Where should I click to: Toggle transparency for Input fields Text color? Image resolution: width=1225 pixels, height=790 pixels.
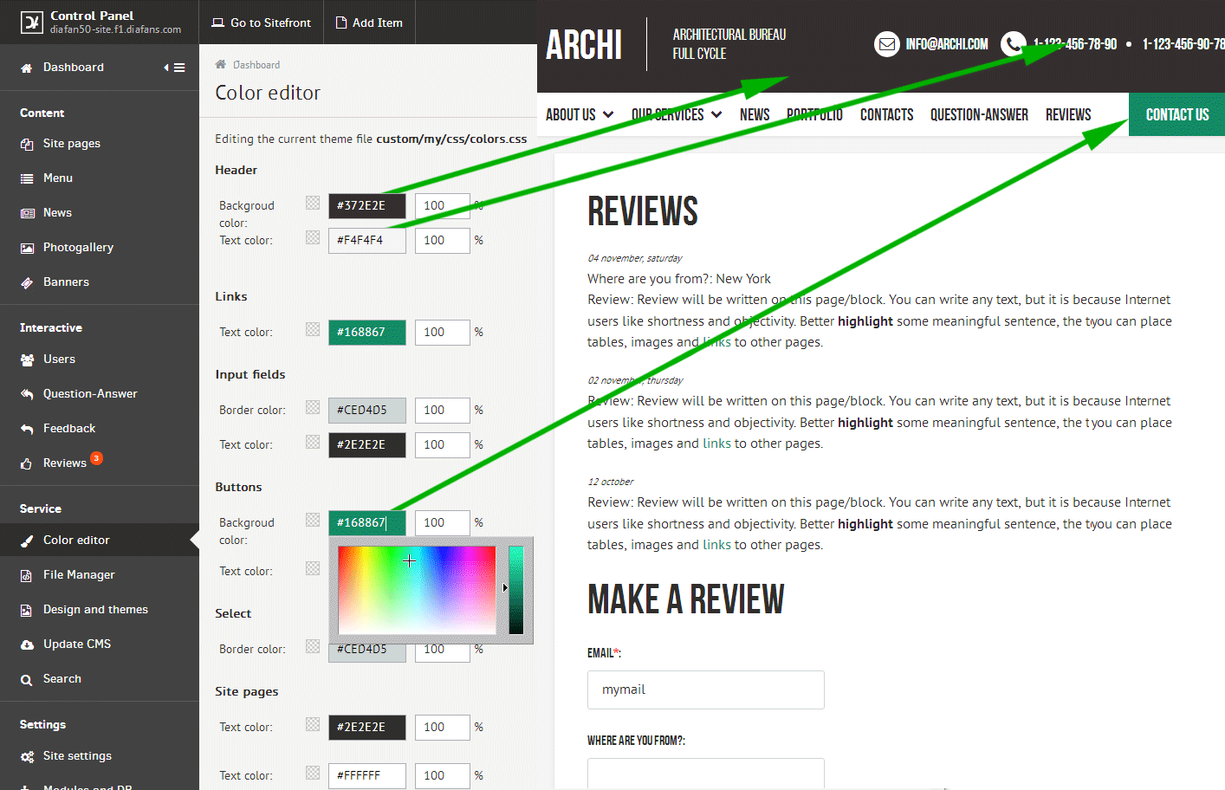pos(313,442)
